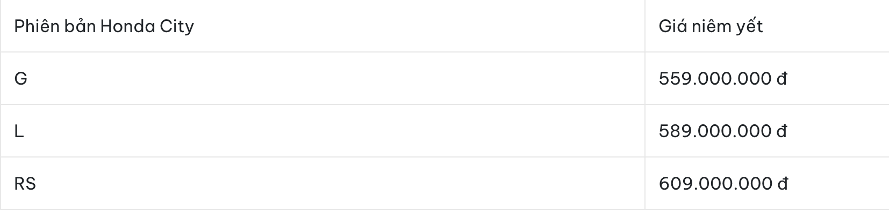Click the word 'yết' in the price header

click(x=750, y=27)
